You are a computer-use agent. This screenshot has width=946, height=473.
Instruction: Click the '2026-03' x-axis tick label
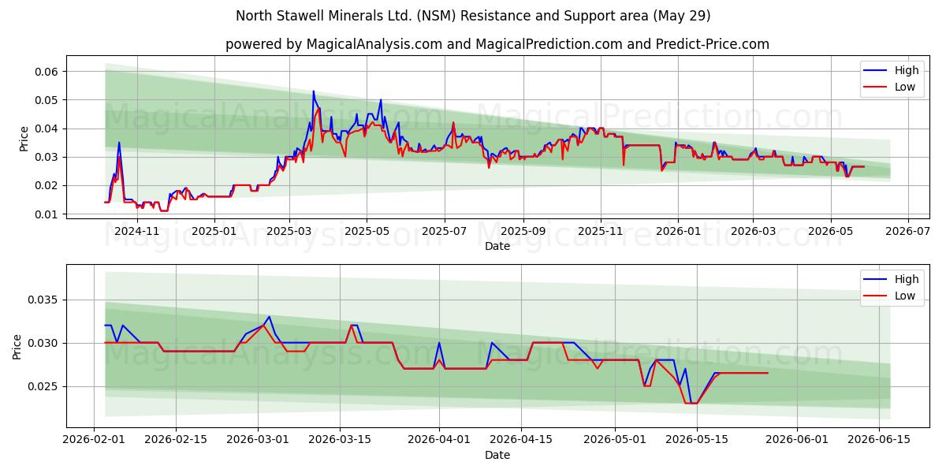tap(752, 232)
